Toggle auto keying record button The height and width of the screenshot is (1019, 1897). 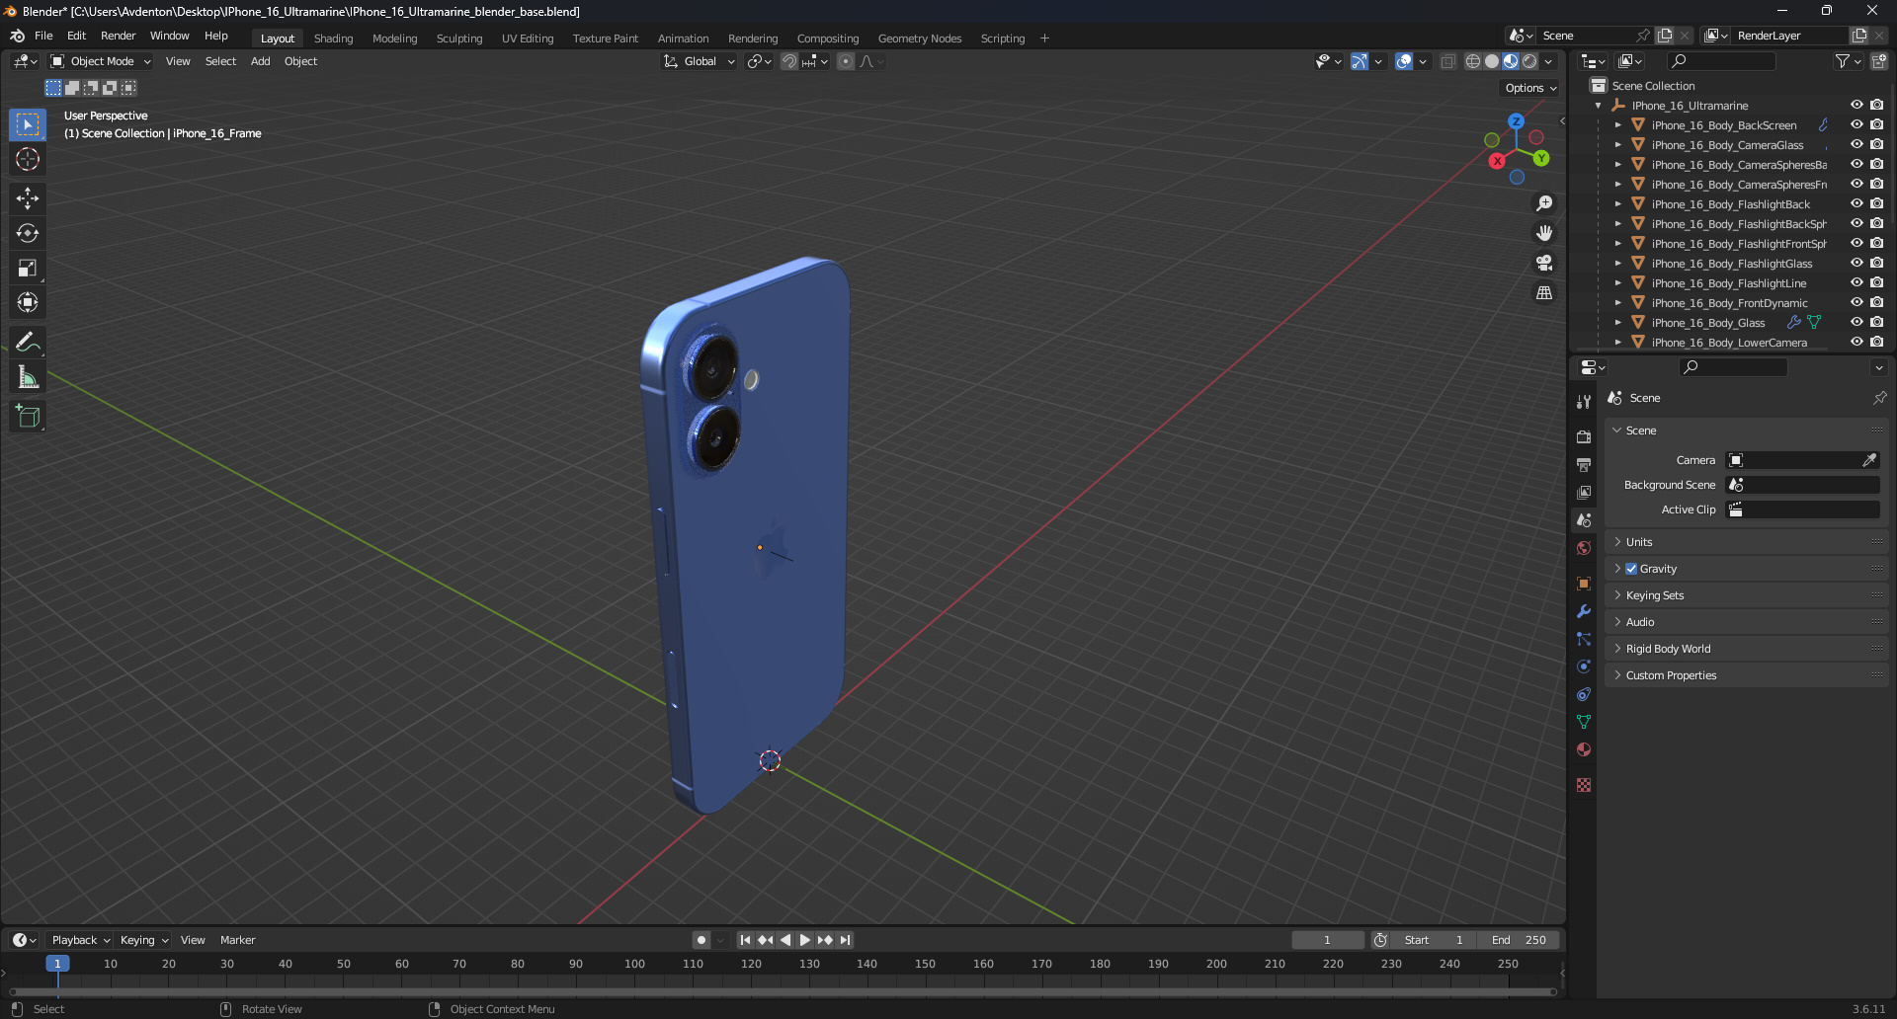[701, 940]
